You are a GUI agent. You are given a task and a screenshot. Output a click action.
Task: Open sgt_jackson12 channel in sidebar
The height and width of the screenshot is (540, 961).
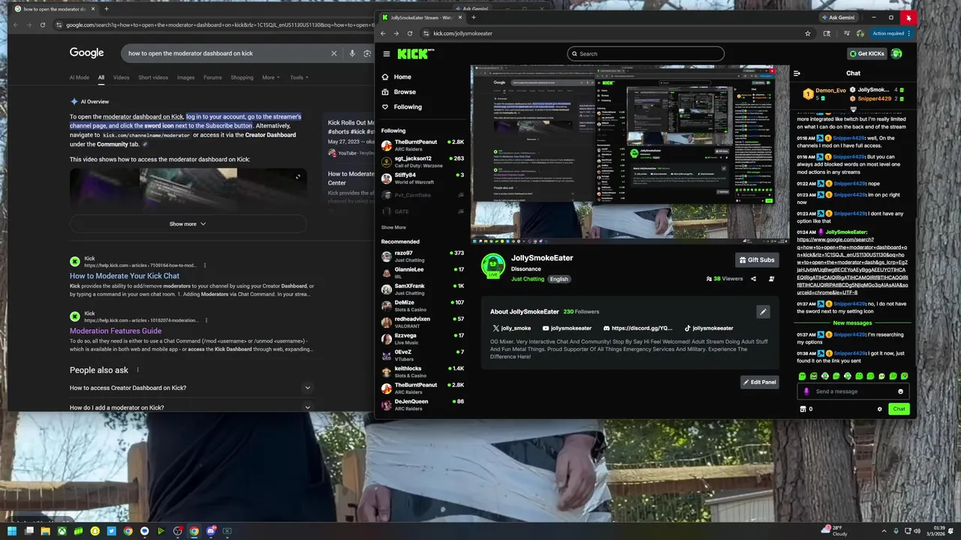[x=423, y=161]
